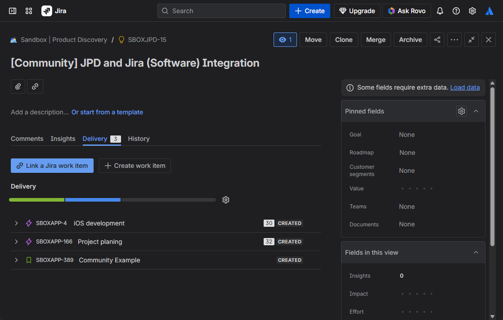The width and height of the screenshot is (503, 320).
Task: Click the attachment paperclip icon
Action: [x=18, y=87]
